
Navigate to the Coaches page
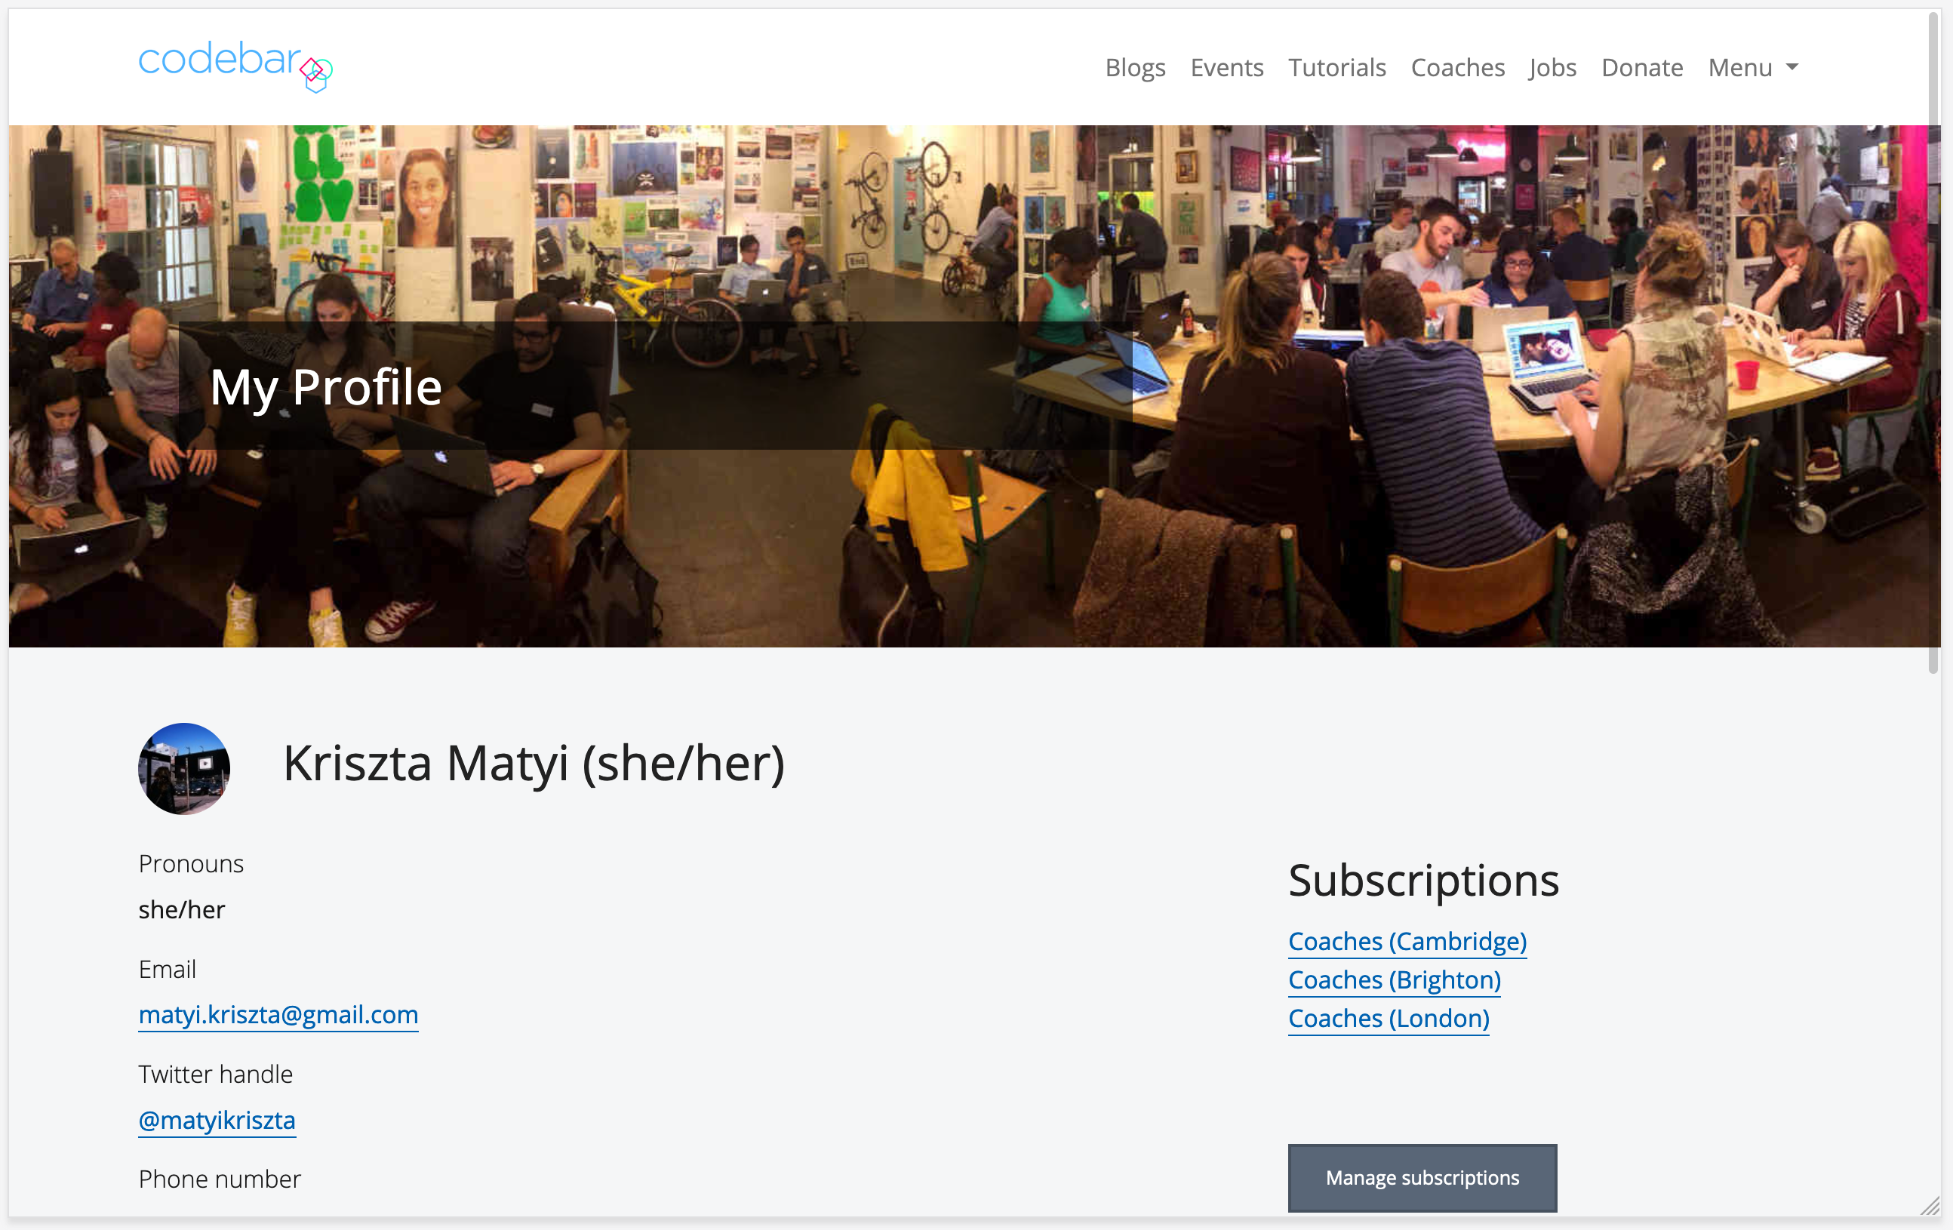click(1457, 67)
